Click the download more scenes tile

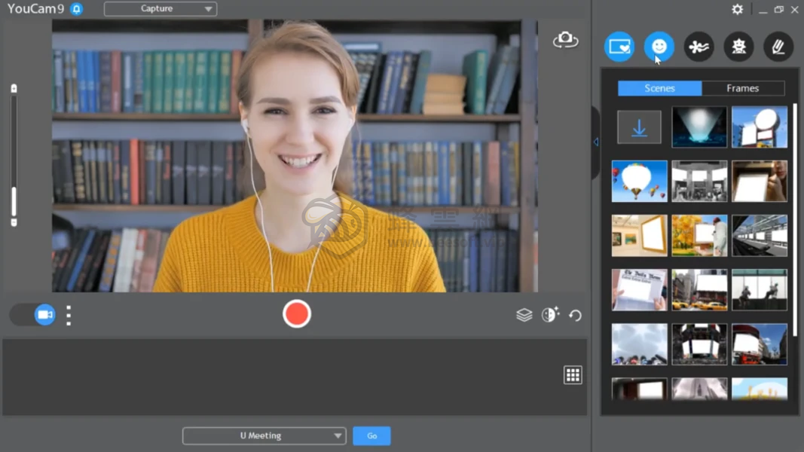click(639, 127)
